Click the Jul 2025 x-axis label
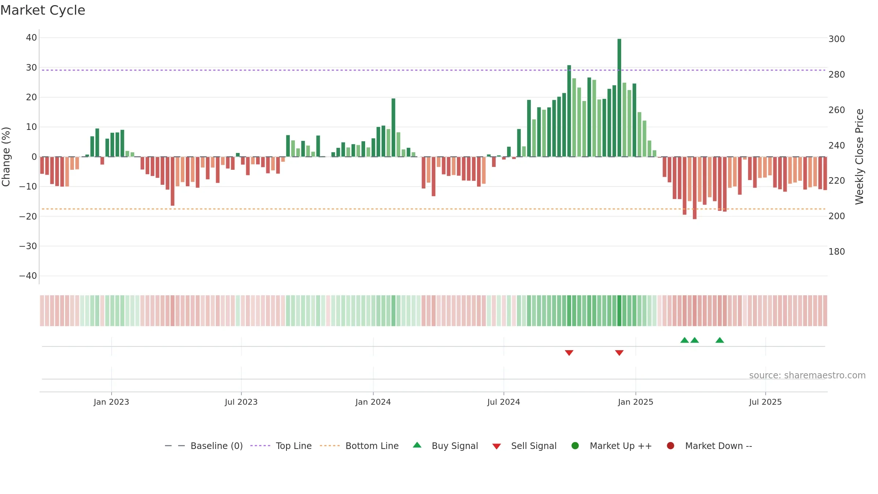 765,402
